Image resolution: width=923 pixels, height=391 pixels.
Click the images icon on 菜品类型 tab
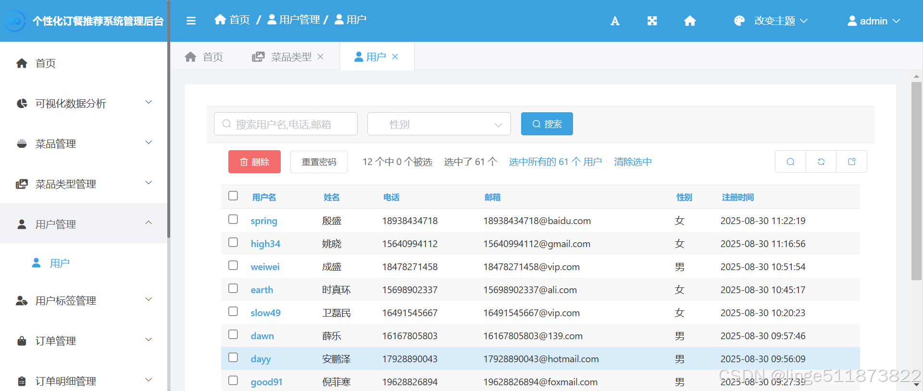pos(258,57)
